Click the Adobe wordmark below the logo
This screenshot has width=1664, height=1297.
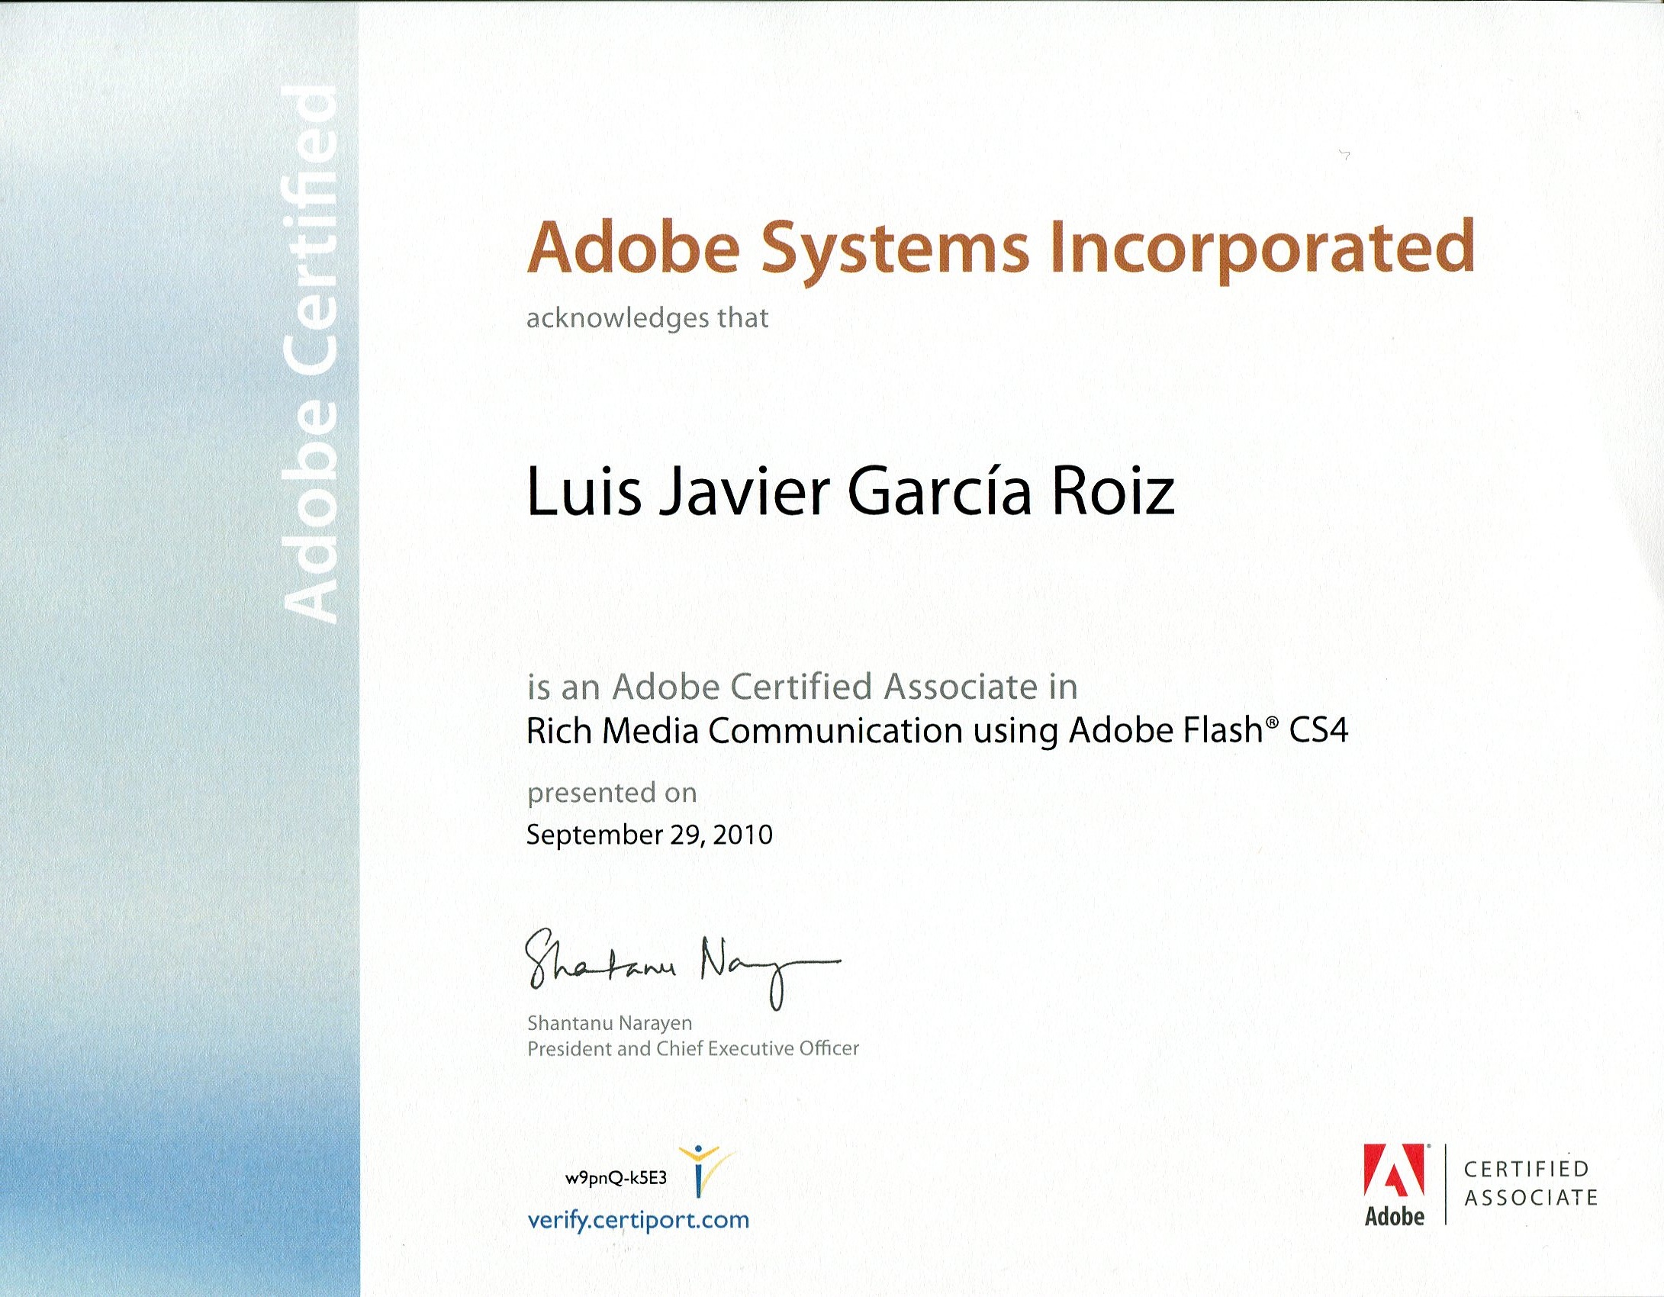[x=1394, y=1216]
